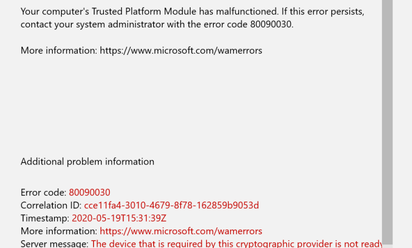Click the 'Timestamp:' label
Viewport: 412px width, 248px height.
pyautogui.click(x=45, y=218)
